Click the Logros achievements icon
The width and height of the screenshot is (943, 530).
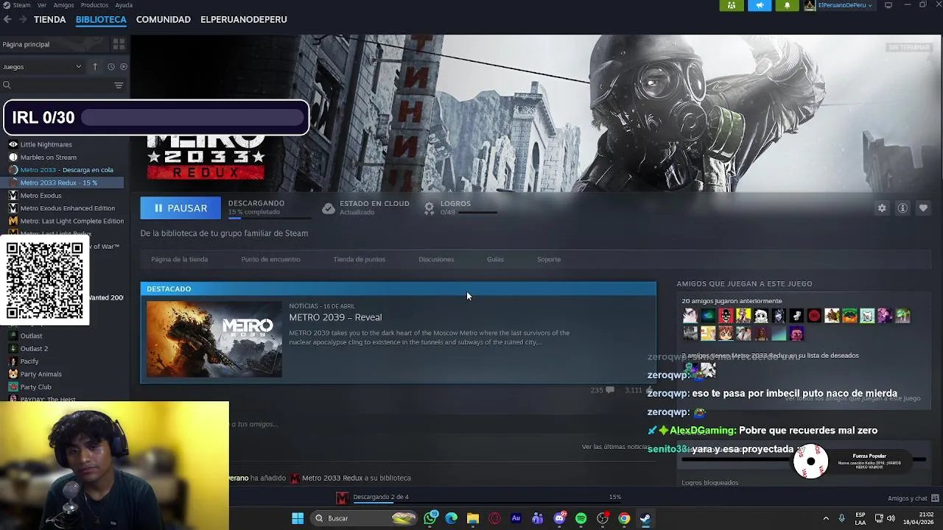(x=430, y=208)
